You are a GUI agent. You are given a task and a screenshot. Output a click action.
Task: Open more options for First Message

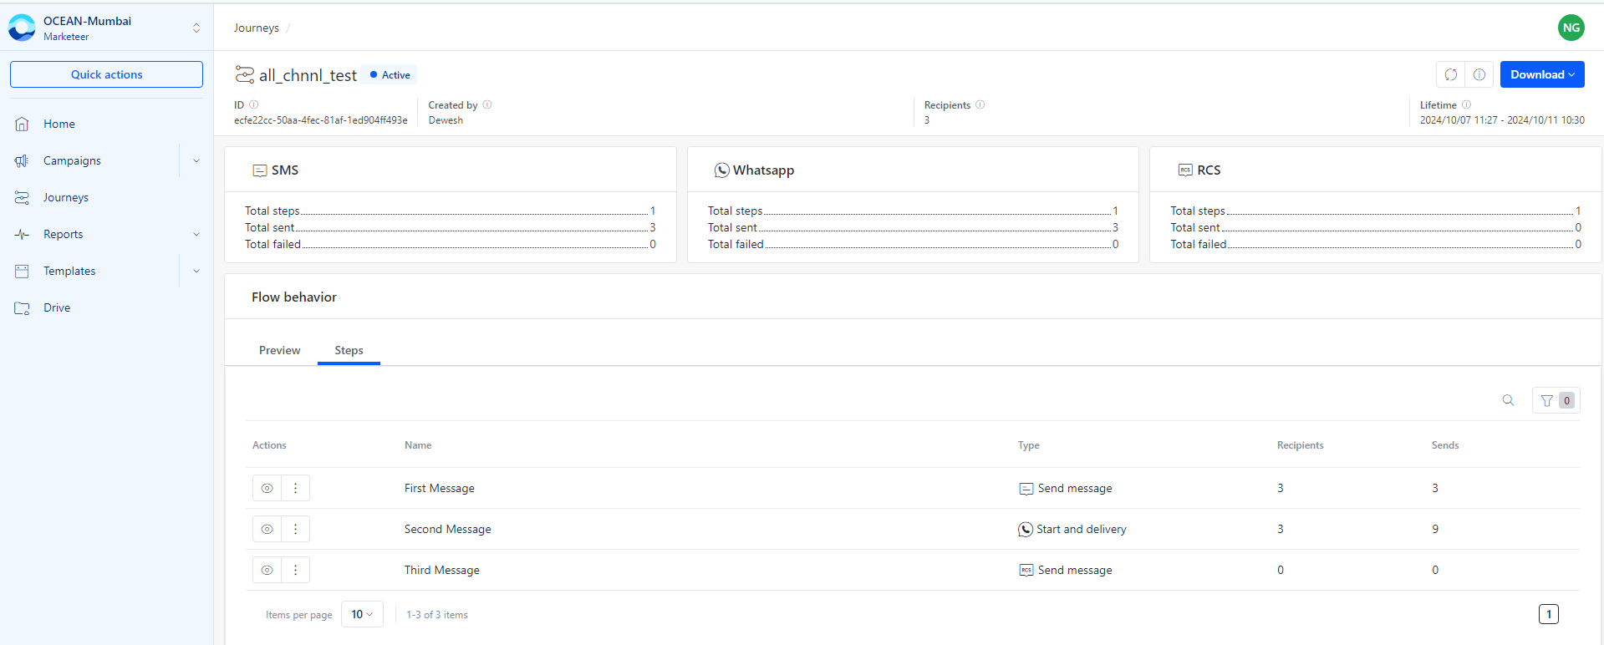click(295, 488)
